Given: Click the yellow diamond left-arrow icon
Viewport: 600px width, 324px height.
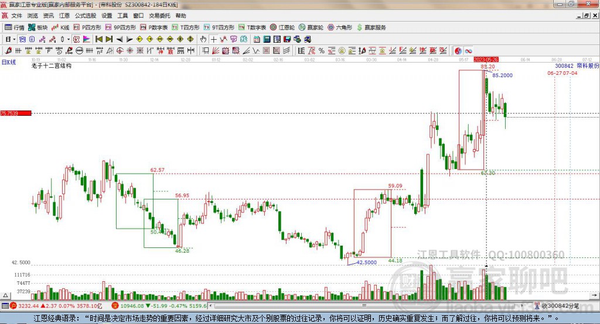Looking at the screenshot, I should 139,39.
